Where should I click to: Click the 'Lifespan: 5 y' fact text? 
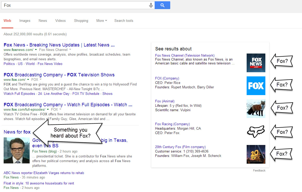[178, 106]
